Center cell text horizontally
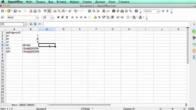The width and height of the screenshot is (196, 110). click(77, 17)
